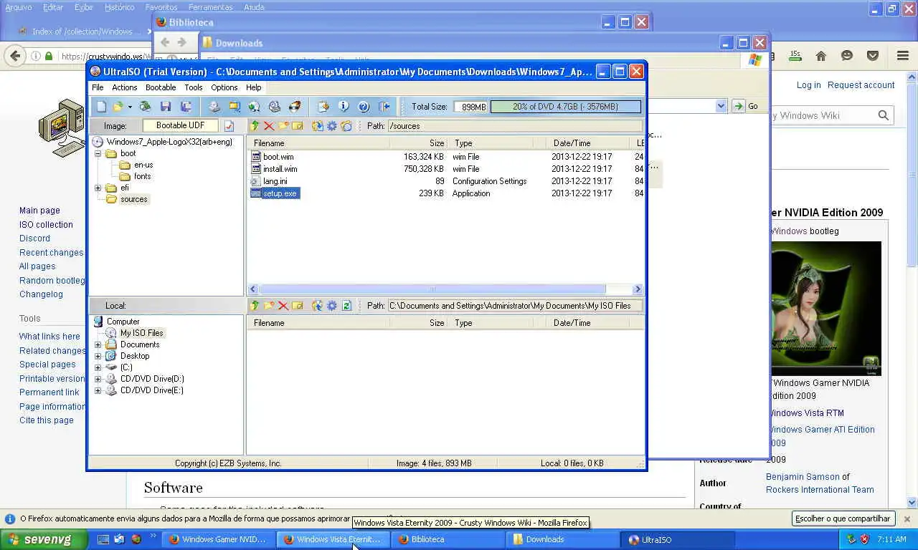
Task: Click the Open CD/DVD icon in UltraISO toolbar
Action: pyautogui.click(x=145, y=107)
